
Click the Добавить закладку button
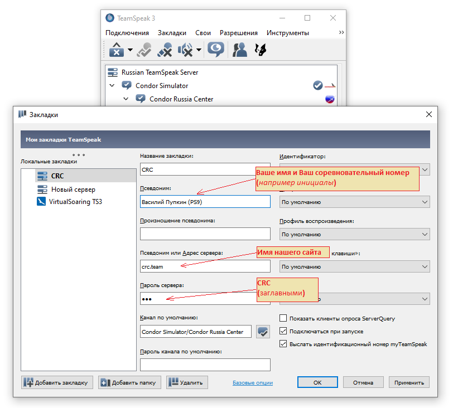(57, 382)
